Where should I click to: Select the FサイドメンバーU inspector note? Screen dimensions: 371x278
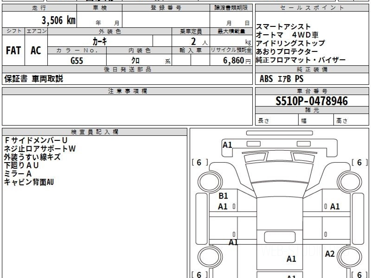click(36, 141)
